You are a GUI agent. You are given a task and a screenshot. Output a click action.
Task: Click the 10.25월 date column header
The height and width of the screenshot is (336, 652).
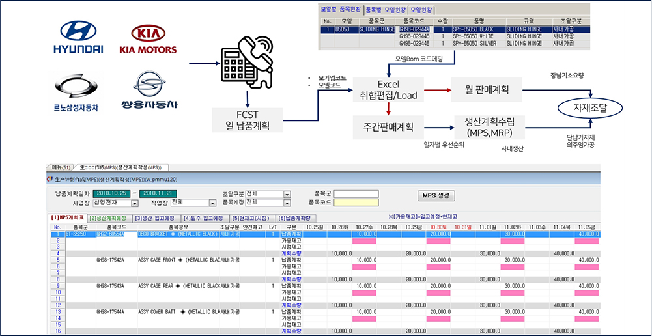tap(315, 227)
